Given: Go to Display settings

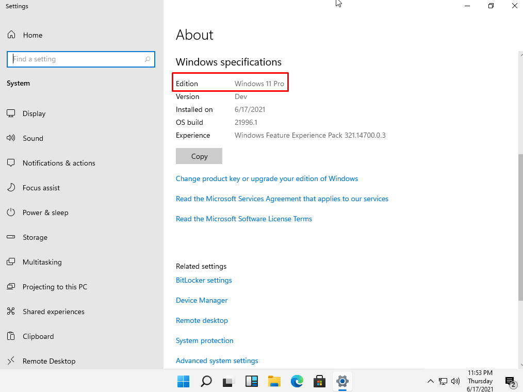Looking at the screenshot, I should click(x=34, y=113).
